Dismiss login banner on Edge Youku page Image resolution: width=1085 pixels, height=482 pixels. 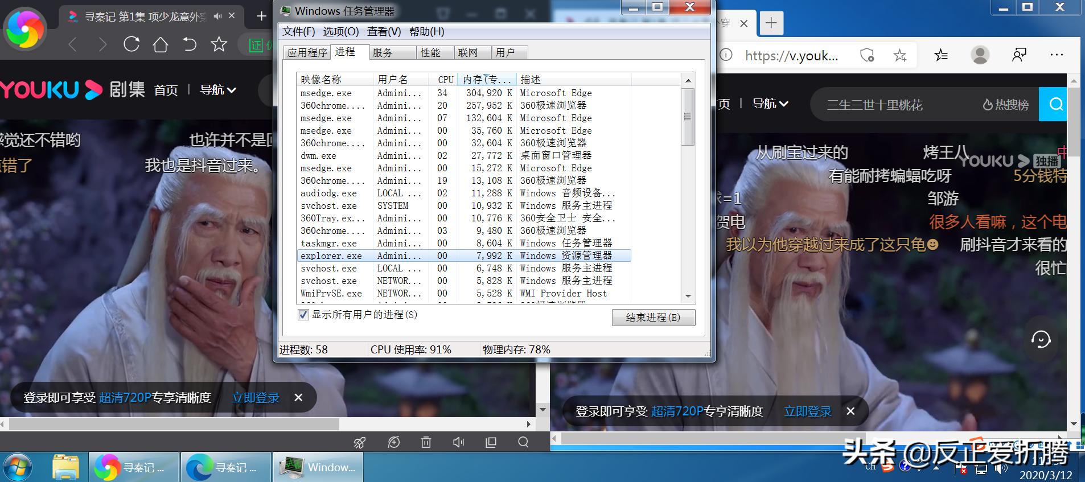[850, 411]
